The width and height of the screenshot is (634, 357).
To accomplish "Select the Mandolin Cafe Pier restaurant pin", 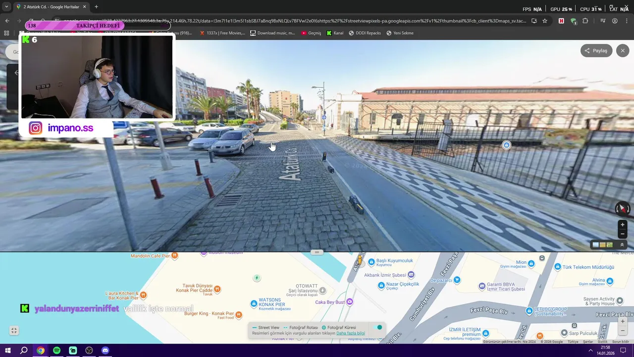I will (174, 256).
